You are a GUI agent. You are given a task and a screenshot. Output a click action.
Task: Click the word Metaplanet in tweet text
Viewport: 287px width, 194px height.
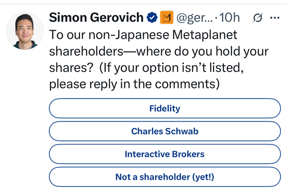tap(205, 35)
